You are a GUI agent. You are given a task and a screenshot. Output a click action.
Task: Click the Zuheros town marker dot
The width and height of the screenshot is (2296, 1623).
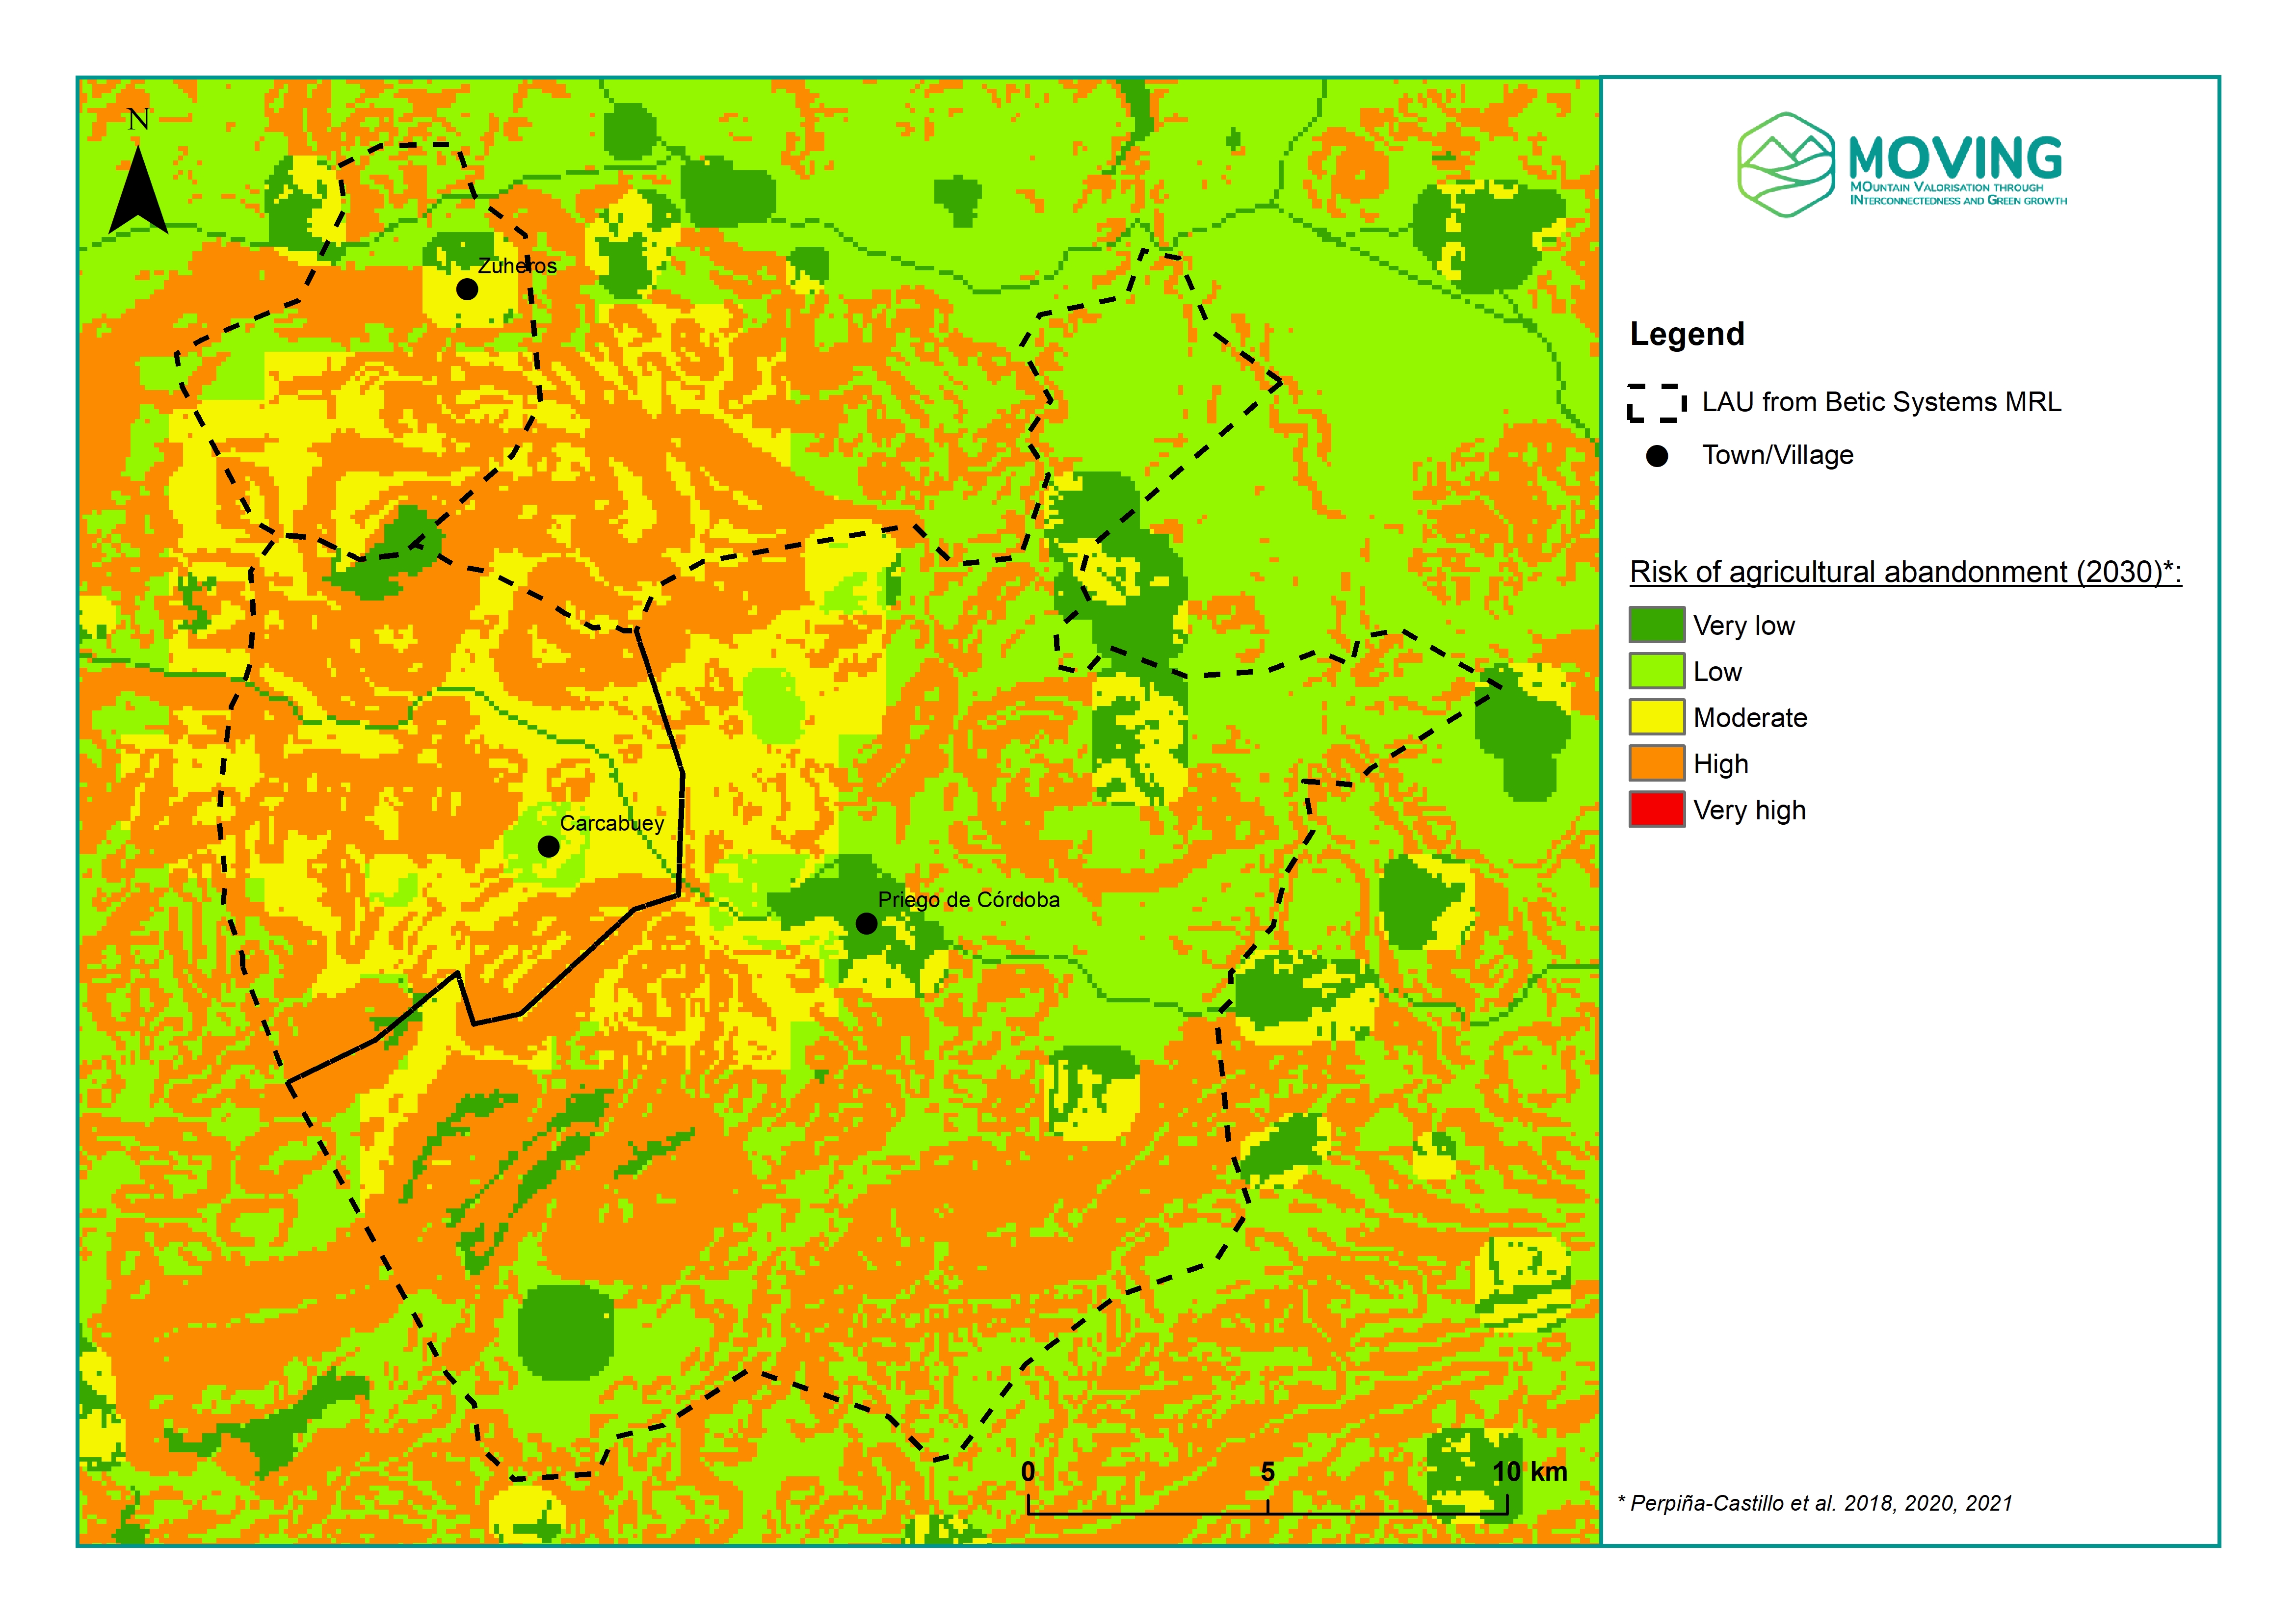[467, 289]
